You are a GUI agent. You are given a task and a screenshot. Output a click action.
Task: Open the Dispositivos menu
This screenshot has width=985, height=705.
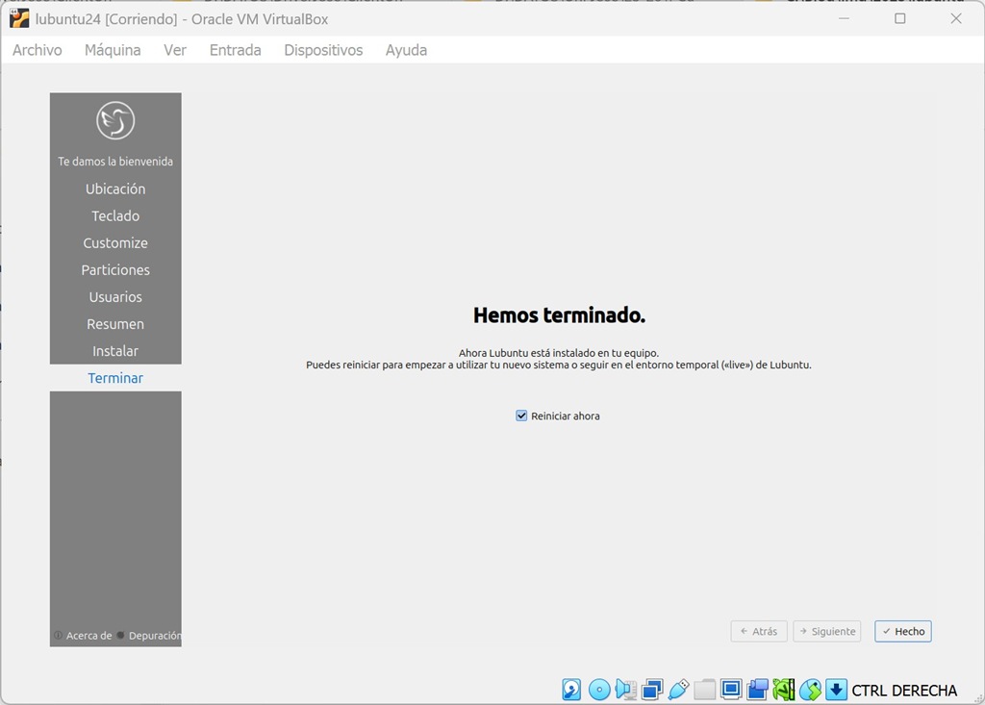(x=323, y=50)
